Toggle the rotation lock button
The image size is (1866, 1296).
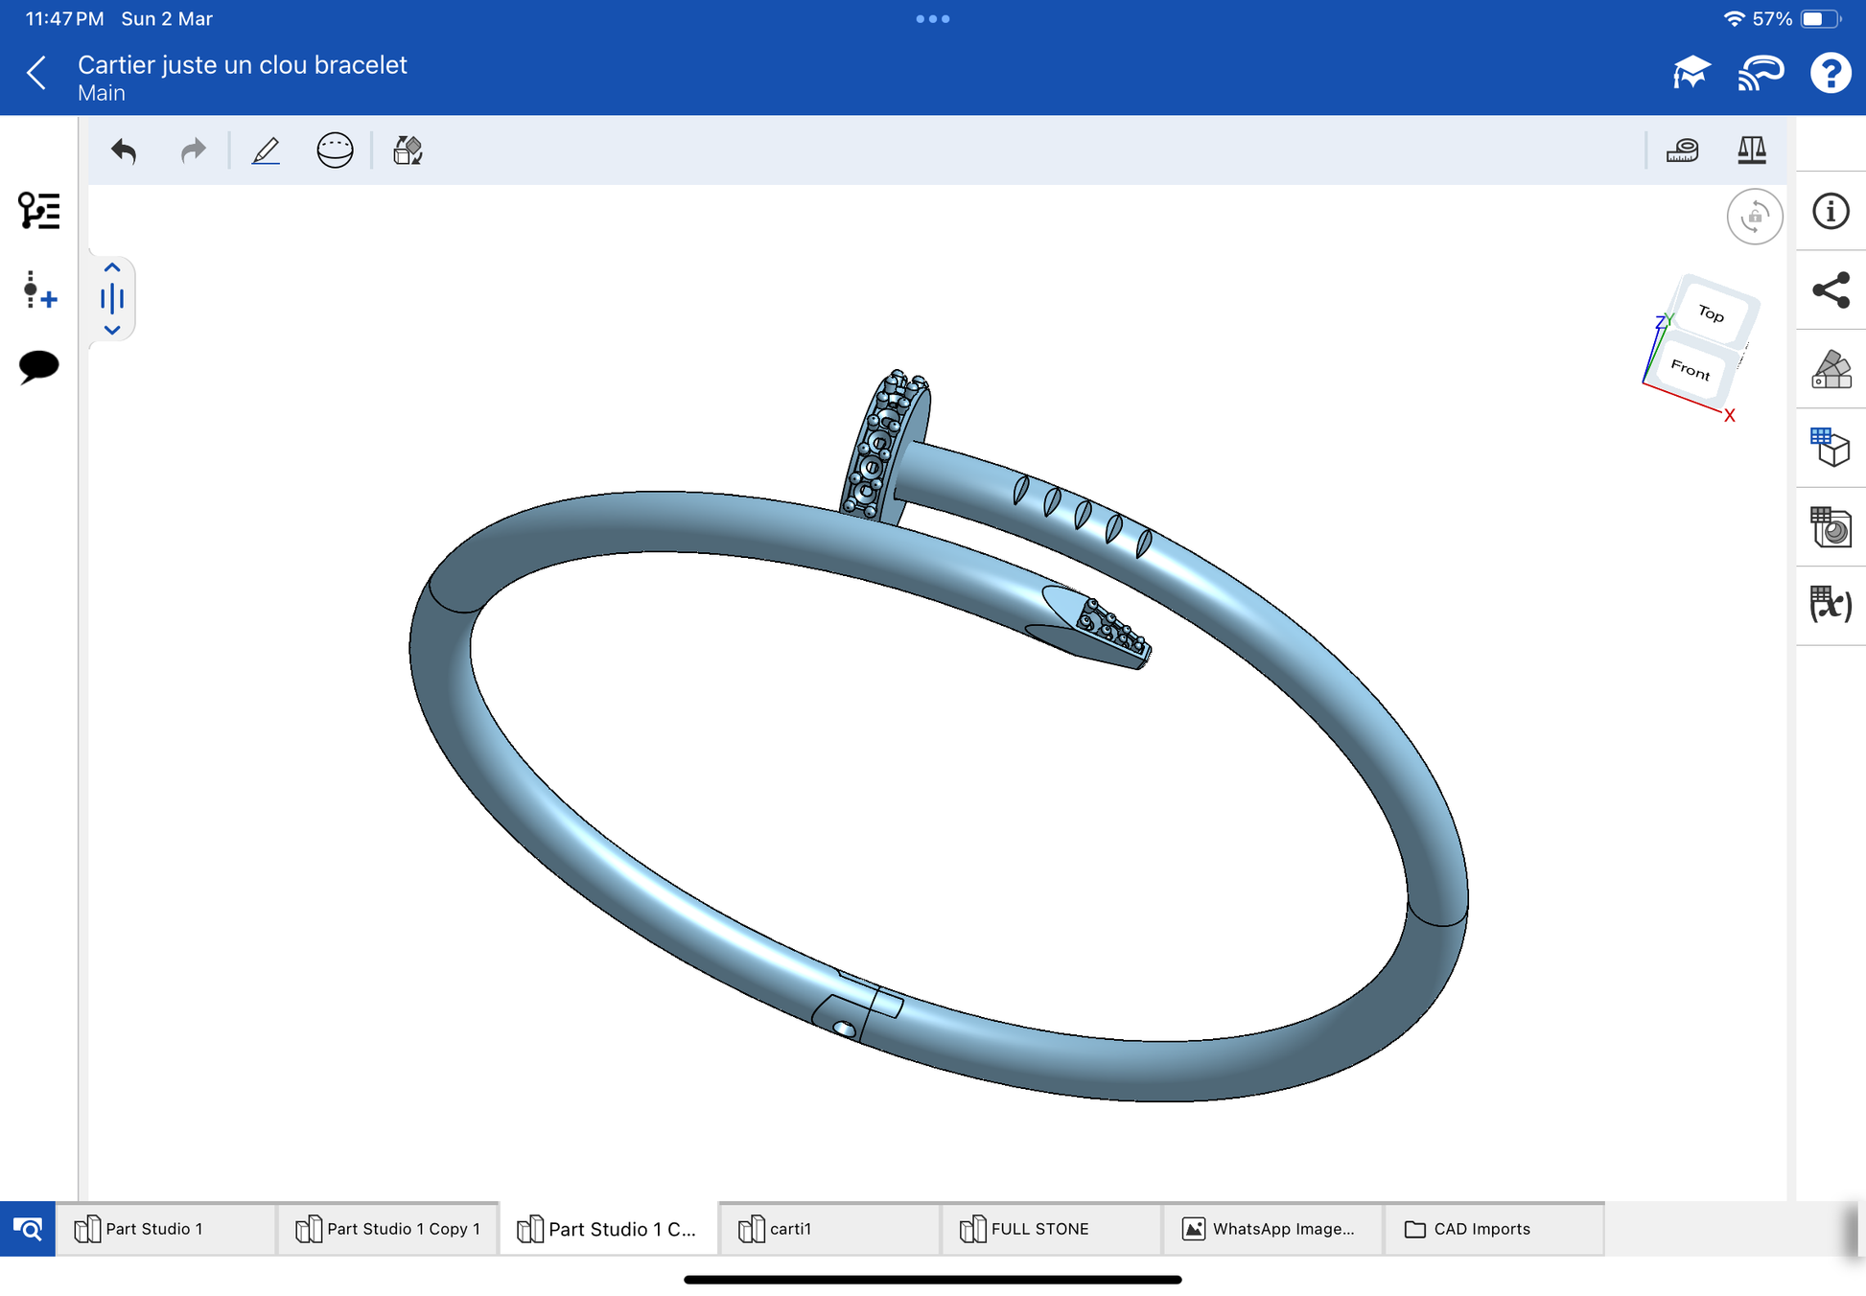coord(1754,217)
